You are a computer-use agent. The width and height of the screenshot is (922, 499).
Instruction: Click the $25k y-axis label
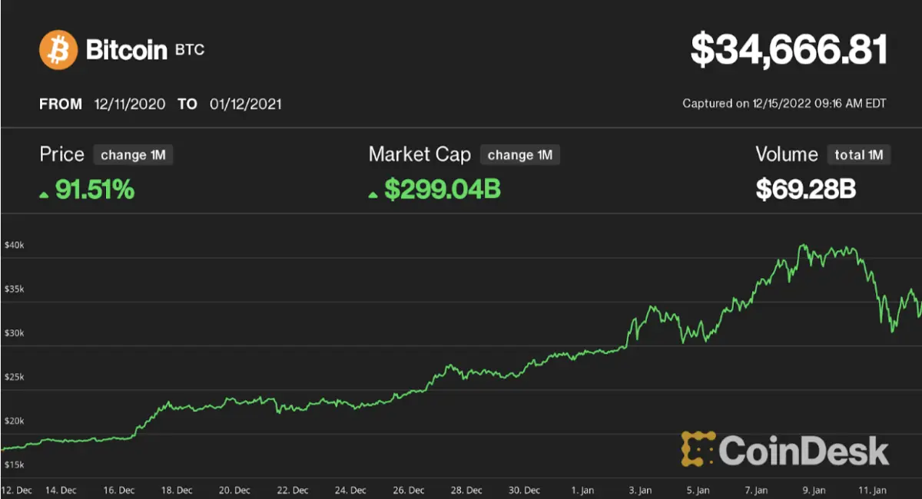[x=15, y=377]
